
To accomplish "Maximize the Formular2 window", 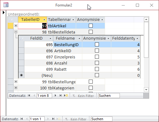I will tap(137, 5).
